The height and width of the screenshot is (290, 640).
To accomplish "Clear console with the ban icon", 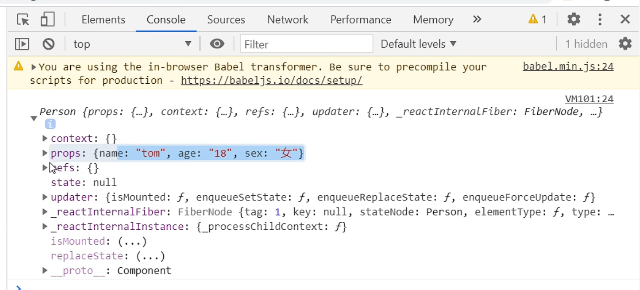I will click(x=48, y=44).
